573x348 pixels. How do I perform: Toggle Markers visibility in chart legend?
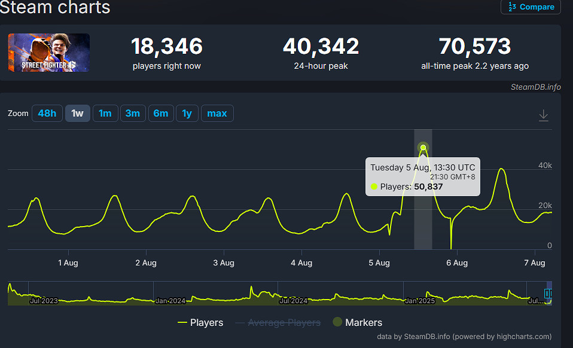tap(357, 323)
